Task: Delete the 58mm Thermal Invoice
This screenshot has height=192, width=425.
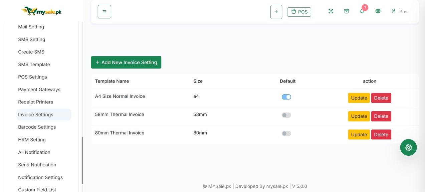Action: click(x=381, y=116)
